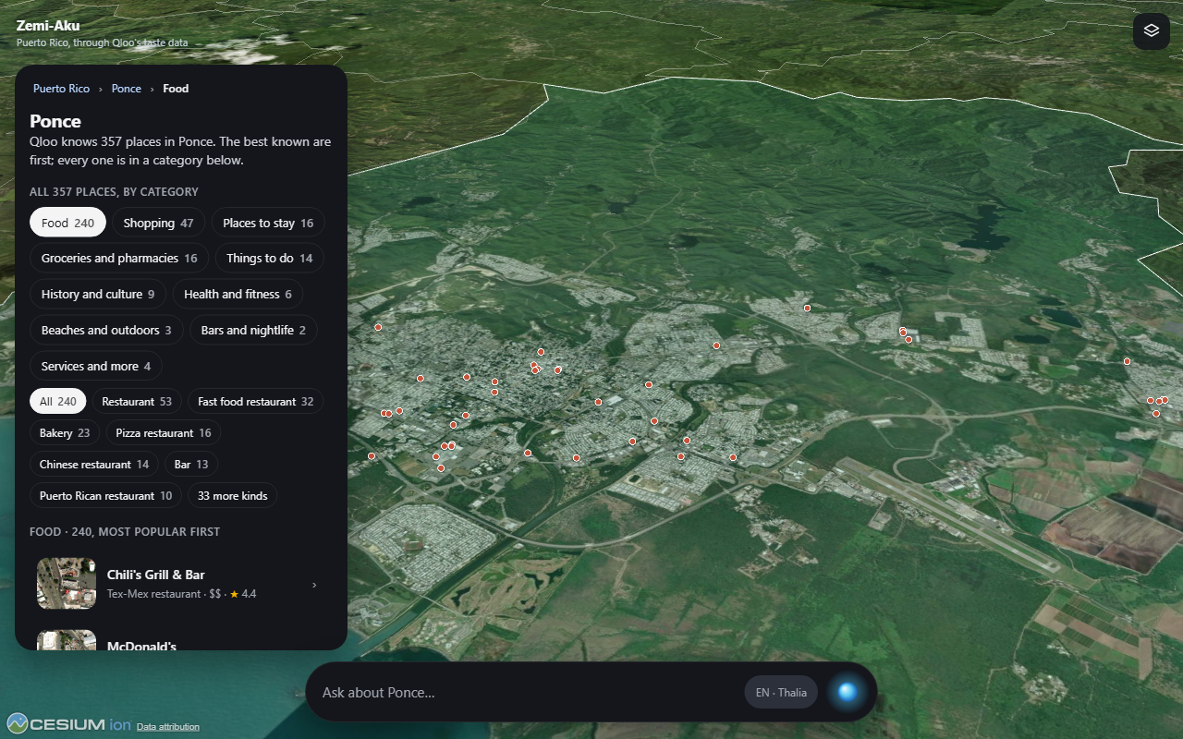Click the Zemi-Aku app title
Viewport: 1183px width, 739px height.
pos(48,26)
